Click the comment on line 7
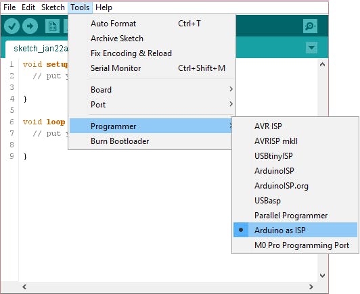 point(51,133)
